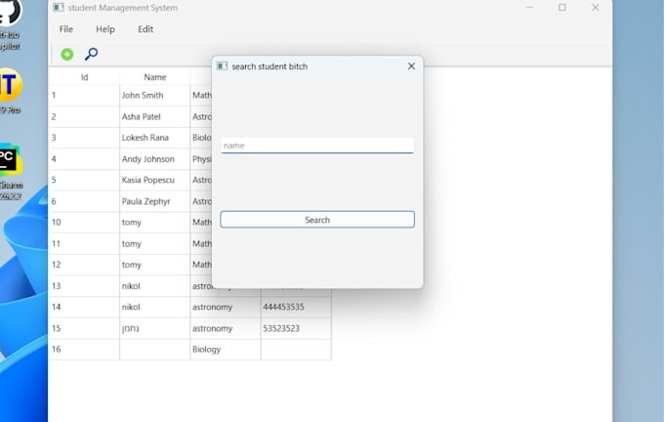This screenshot has height=422, width=664.
Task: Select the nikol cell in row 14
Action: (x=155, y=307)
